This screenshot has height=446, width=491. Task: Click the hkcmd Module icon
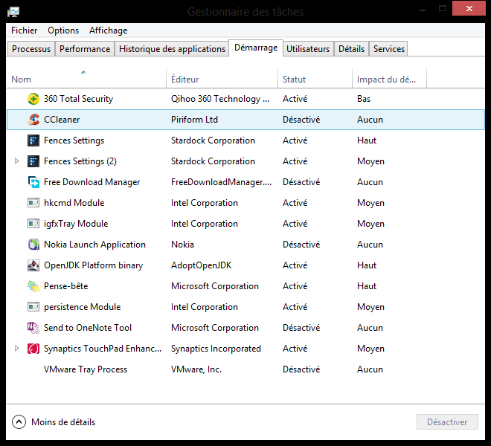33,203
